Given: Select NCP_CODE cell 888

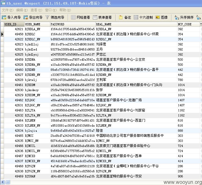Looking at the screenshot, I should coord(188,131).
